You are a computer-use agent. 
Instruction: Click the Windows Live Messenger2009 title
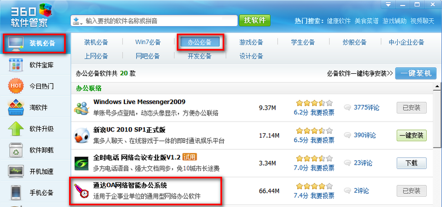[139, 102]
